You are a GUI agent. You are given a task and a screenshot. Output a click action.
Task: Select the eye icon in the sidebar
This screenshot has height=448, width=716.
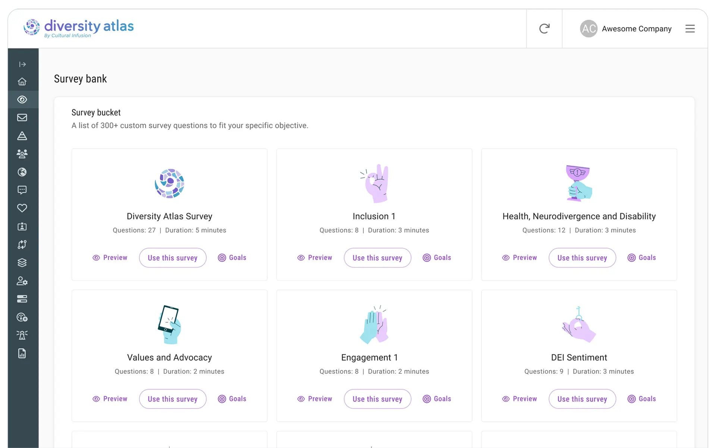tap(22, 100)
